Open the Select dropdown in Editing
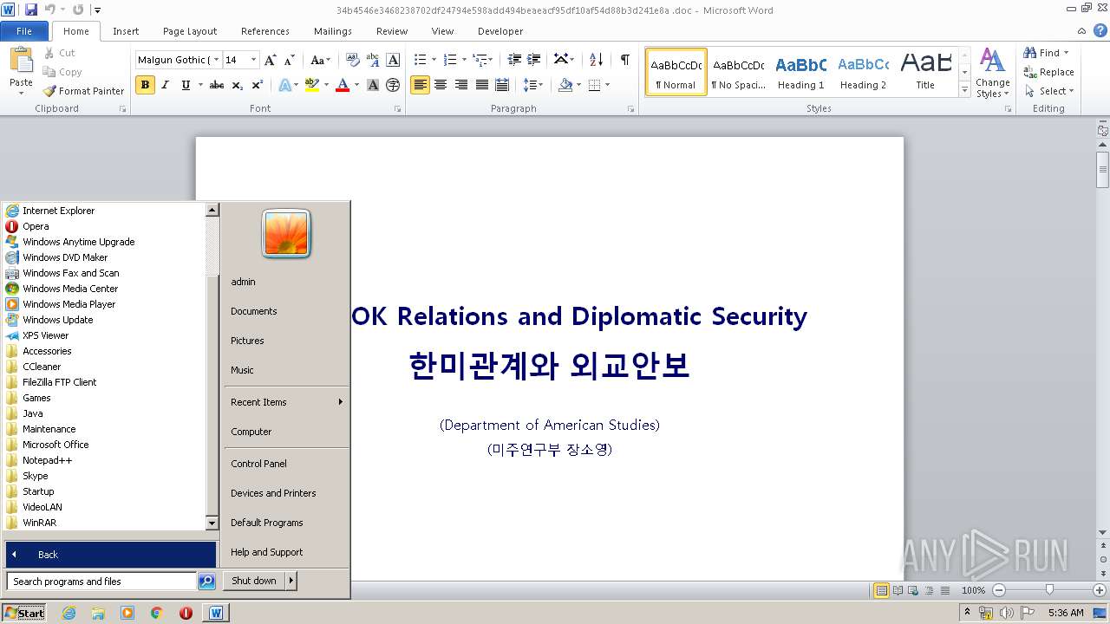Image resolution: width=1110 pixels, height=624 pixels. click(1049, 91)
